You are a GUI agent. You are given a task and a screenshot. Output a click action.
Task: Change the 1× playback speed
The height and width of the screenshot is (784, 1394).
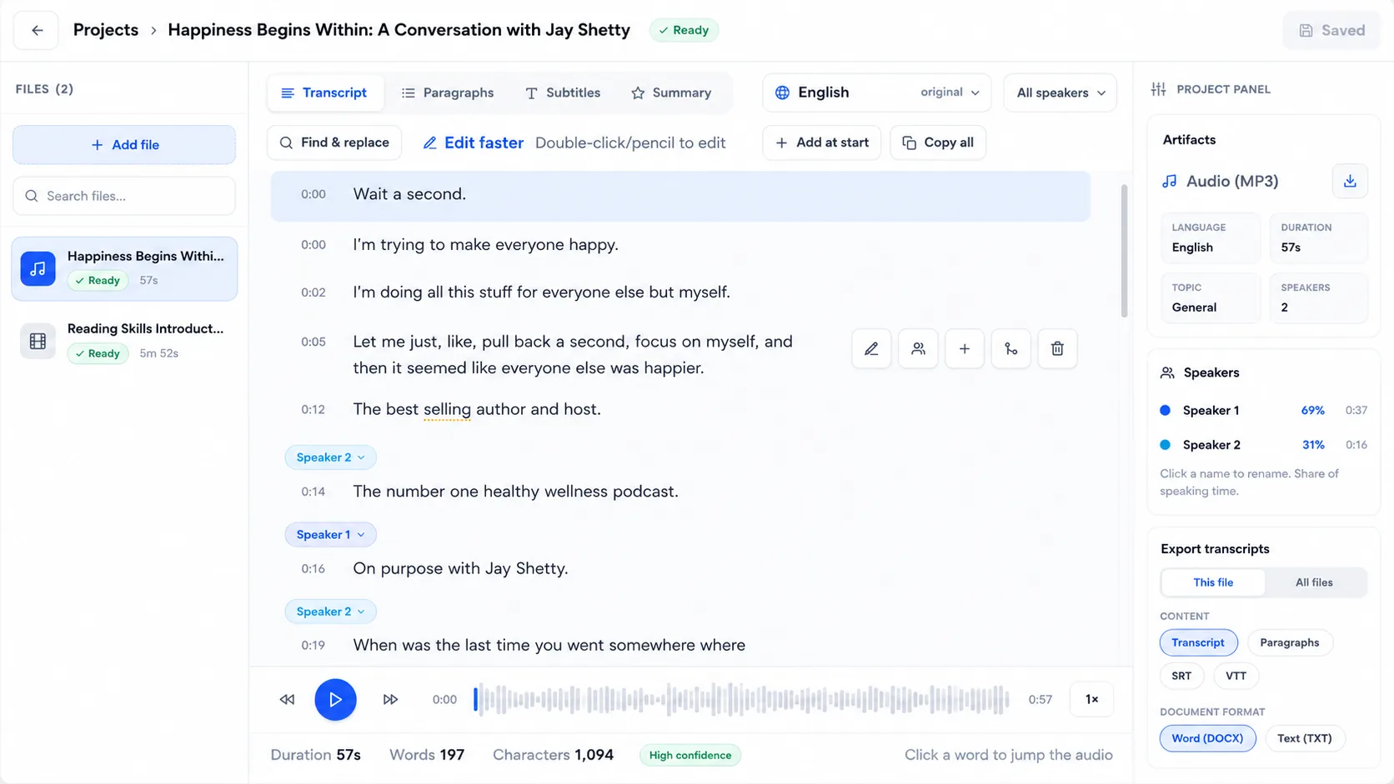1091,699
